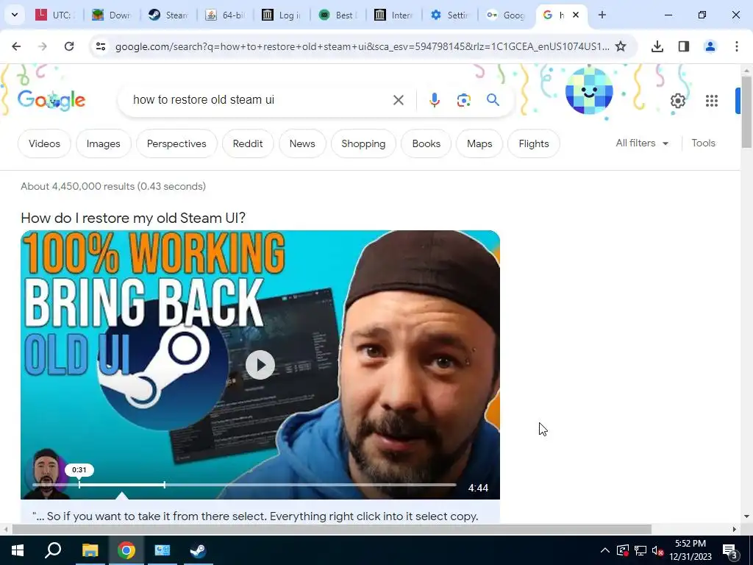
Task: Bookmark this page with the star icon
Action: point(621,46)
